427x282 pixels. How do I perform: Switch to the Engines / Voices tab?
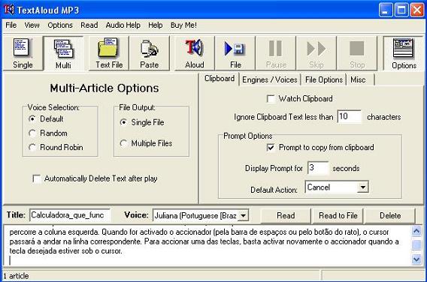tap(270, 79)
